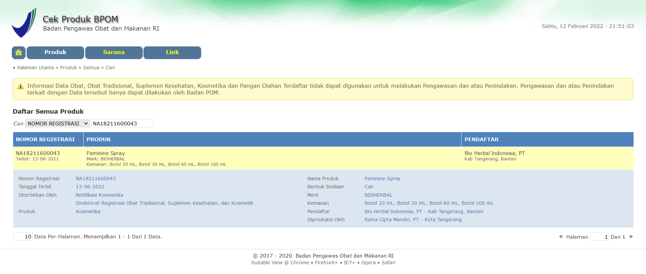This screenshot has height=274, width=646.
Task: Click the PENDAFTAR column header
Action: click(x=481, y=140)
